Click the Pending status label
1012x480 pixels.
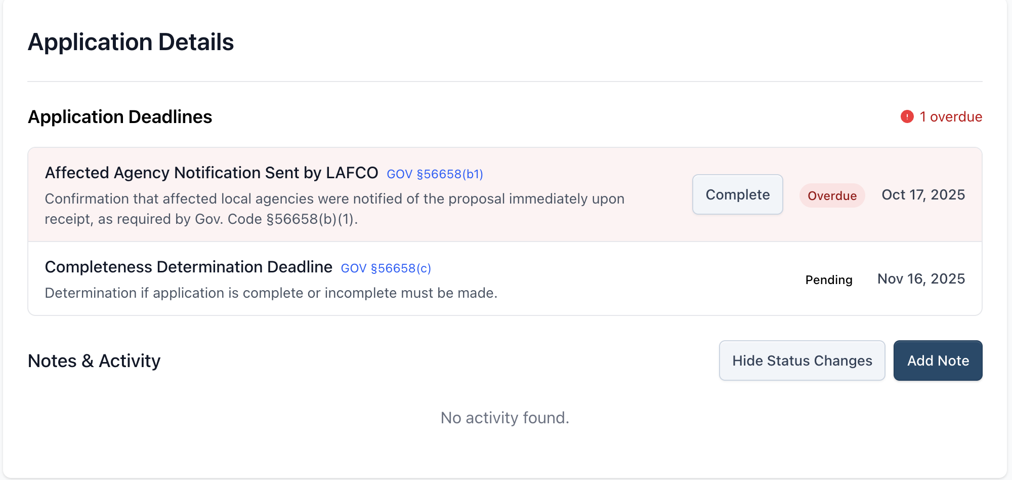829,279
